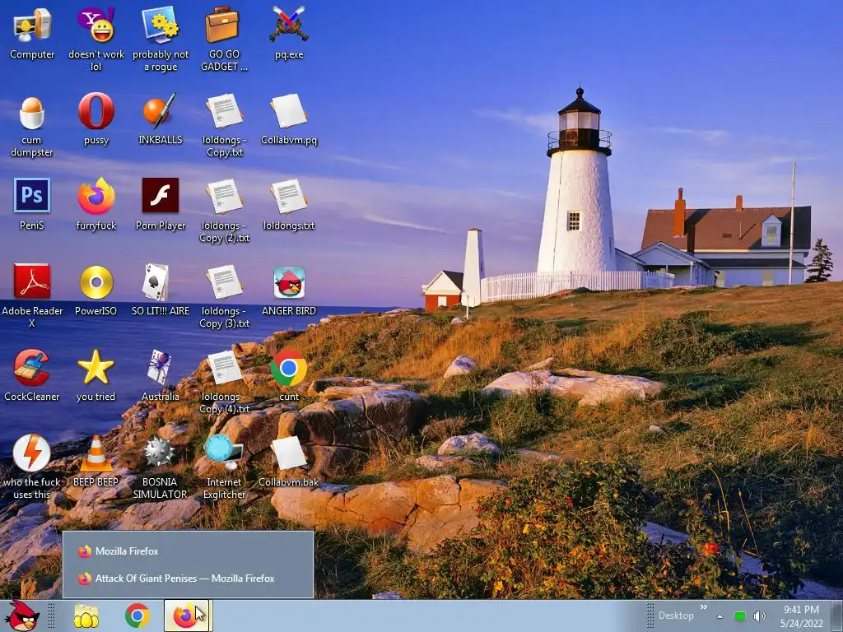Expand the Desktop toolbar chevron
This screenshot has width=843, height=632.
pyautogui.click(x=703, y=607)
